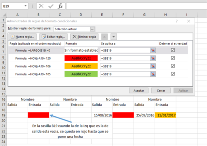Screen dimensions: 207x146
Task: Click the confirm checkmark in formula bar
Action: coord(51,6)
